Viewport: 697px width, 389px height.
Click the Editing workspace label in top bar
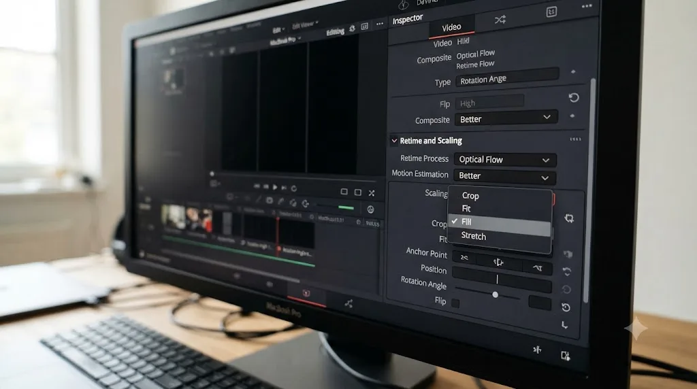[x=335, y=32]
